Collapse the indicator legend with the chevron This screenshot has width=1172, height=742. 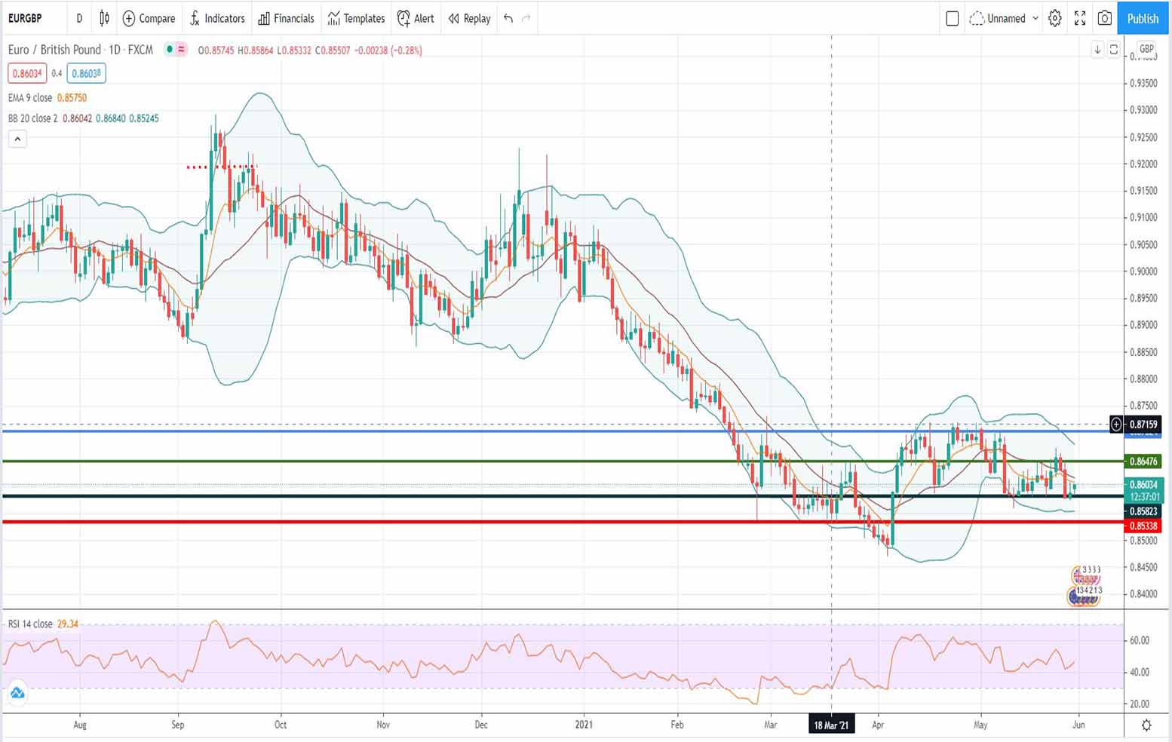coord(17,139)
